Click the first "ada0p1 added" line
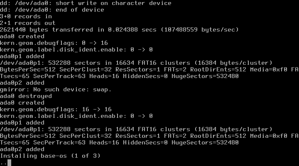The width and height of the screenshot is (299, 166). (22, 56)
